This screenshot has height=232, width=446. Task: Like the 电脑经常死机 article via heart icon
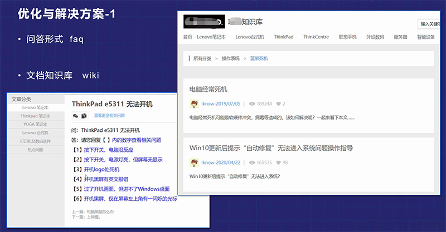[x=278, y=104]
